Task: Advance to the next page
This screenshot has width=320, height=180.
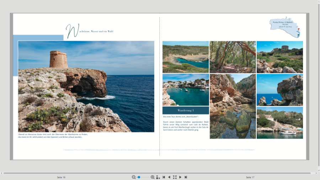Action: pyautogui.click(x=180, y=177)
